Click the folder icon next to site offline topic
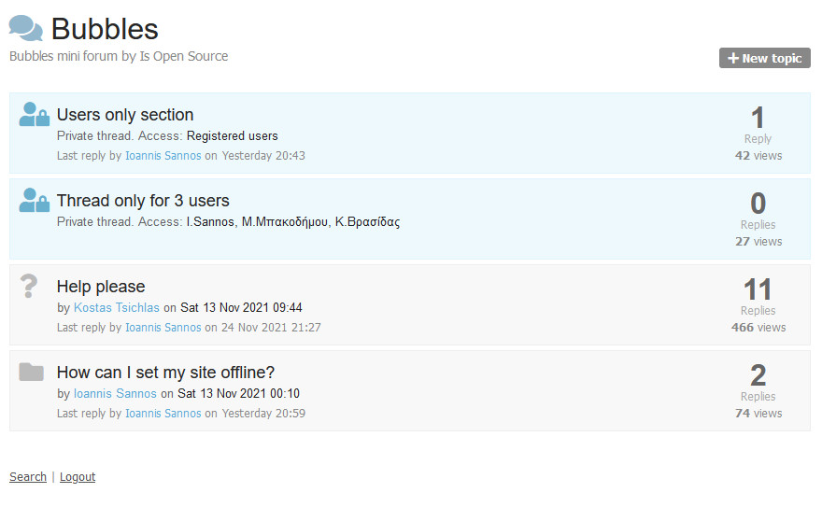 [x=32, y=372]
